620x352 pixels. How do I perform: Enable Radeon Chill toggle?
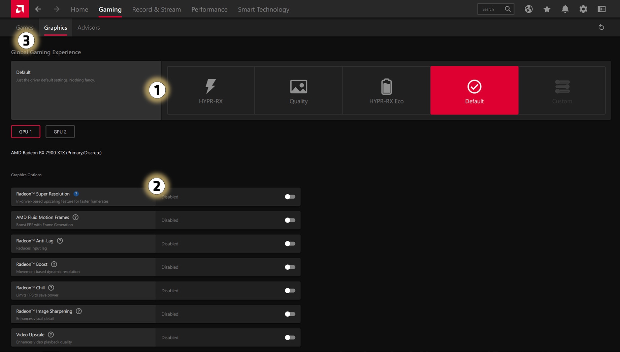(x=290, y=291)
